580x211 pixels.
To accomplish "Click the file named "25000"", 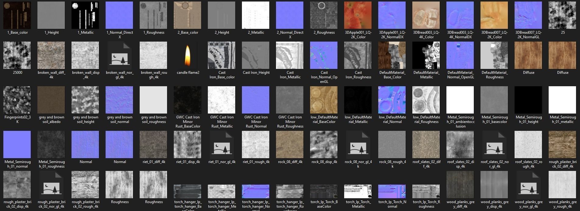I will point(17,73).
